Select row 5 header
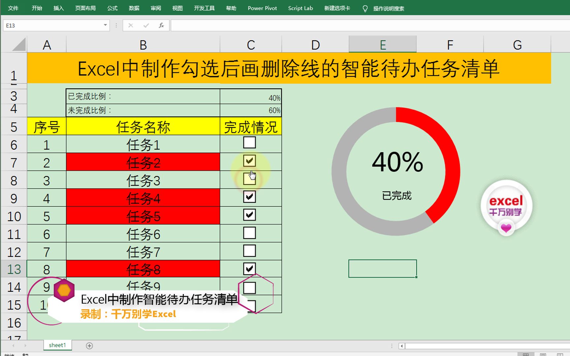 (14, 127)
